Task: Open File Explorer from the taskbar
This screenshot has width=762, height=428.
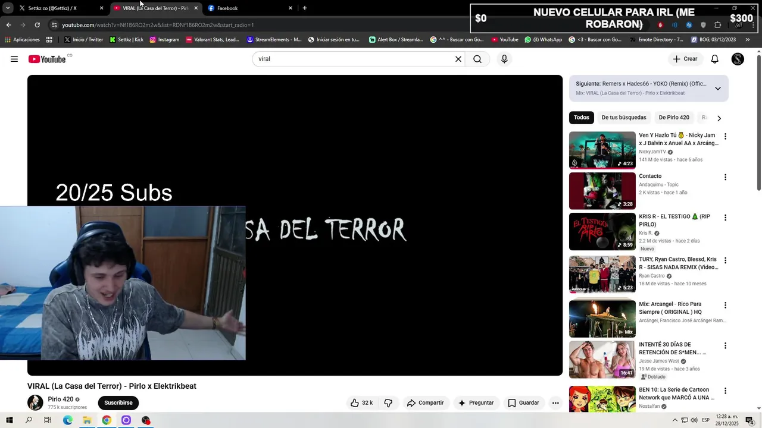Action: (x=87, y=420)
